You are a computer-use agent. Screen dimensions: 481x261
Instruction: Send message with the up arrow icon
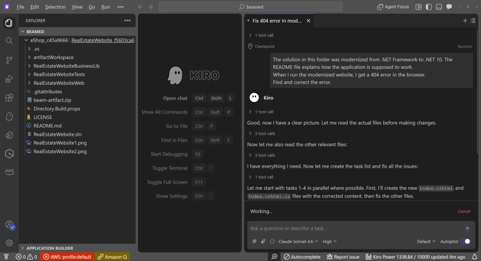coord(467,229)
